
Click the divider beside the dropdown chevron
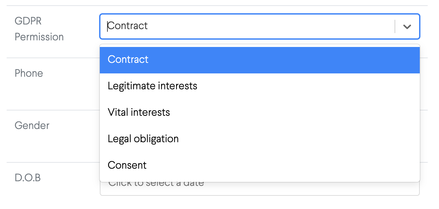[395, 26]
